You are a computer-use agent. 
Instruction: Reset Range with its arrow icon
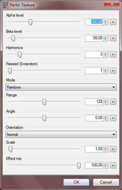pos(113,102)
